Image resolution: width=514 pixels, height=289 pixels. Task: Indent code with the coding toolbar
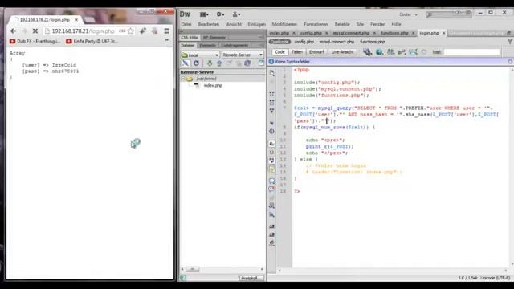coord(271,226)
